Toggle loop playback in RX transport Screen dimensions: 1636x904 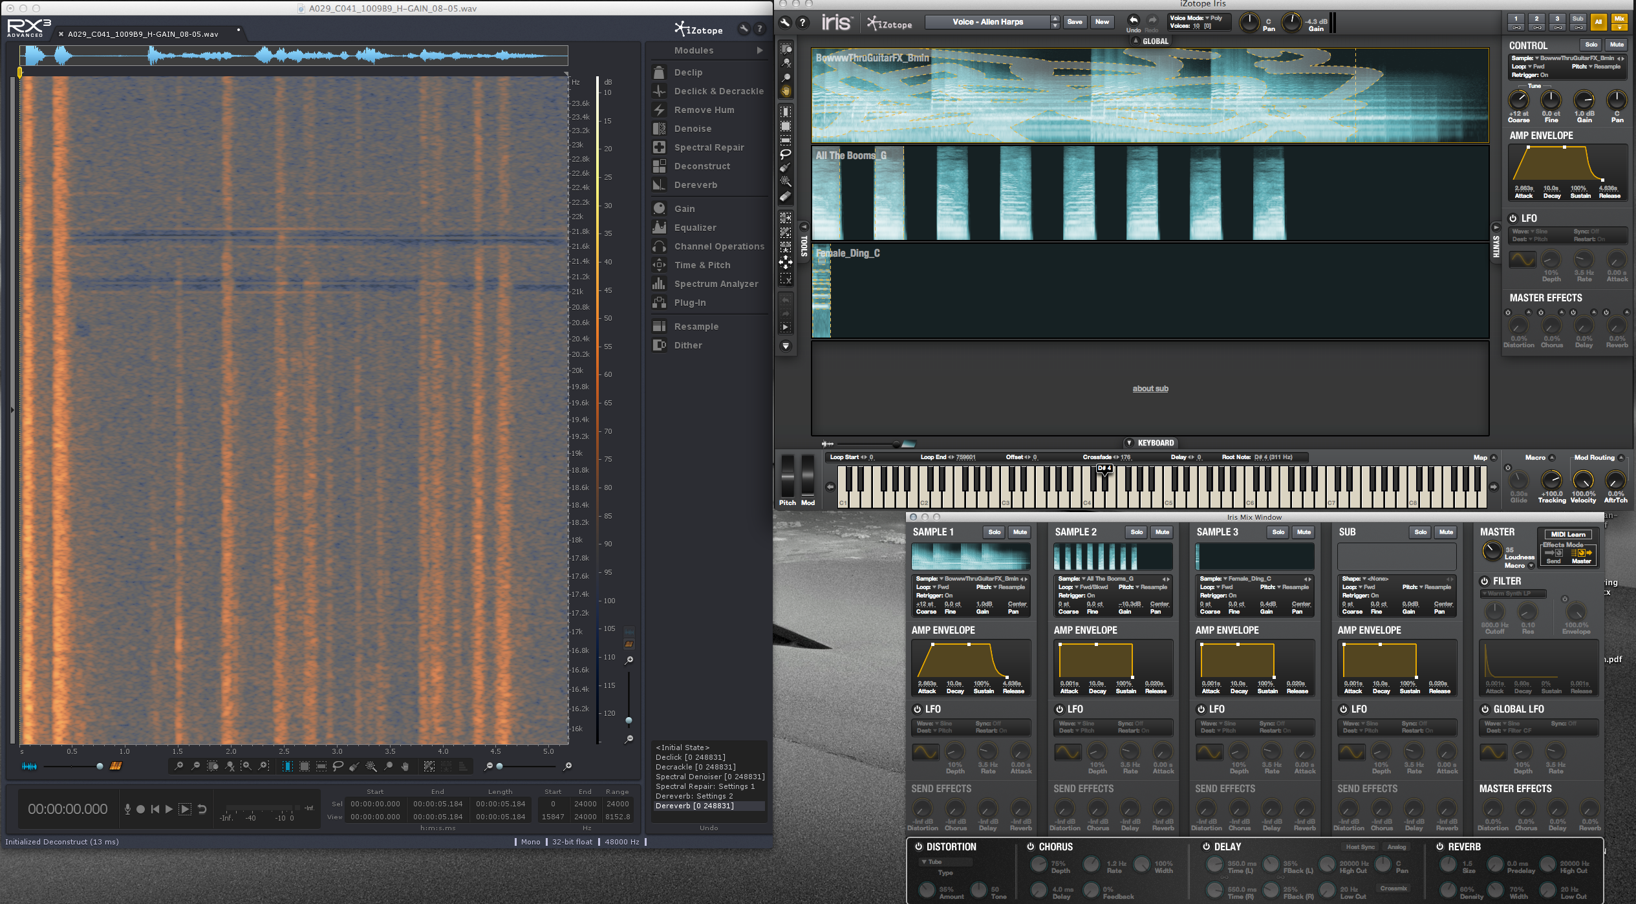202,809
